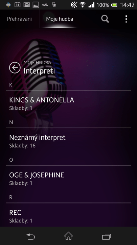This screenshot has height=245, width=137.
Task: Open the three-dot overflow menu
Action: [x=126, y=19]
